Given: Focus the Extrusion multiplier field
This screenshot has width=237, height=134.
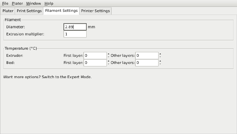Looking at the screenshot, I should pyautogui.click(x=75, y=34).
